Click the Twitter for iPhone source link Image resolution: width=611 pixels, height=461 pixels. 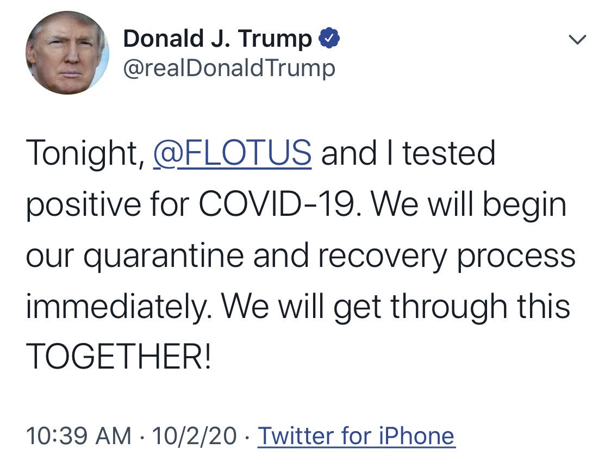(x=356, y=435)
